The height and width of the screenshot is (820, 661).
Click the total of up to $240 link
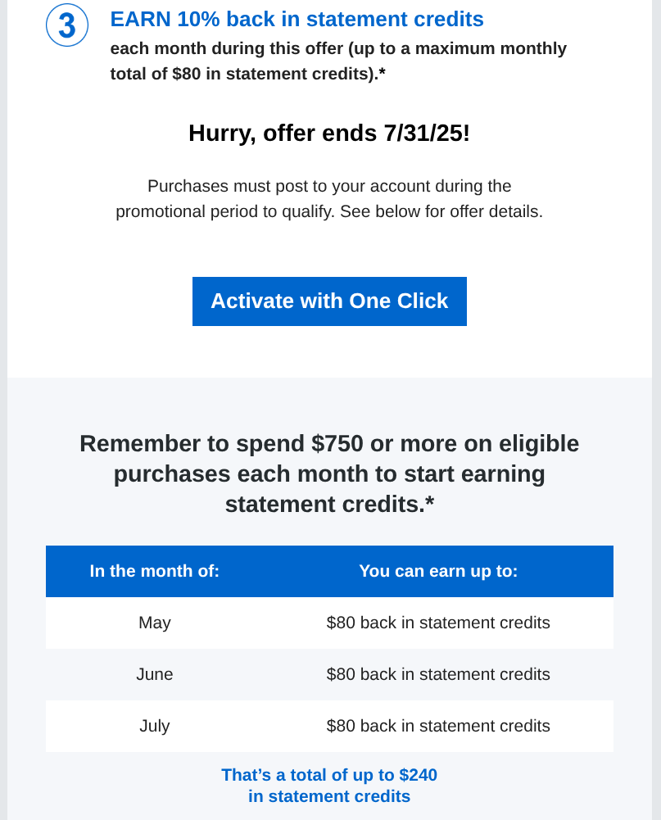(329, 775)
